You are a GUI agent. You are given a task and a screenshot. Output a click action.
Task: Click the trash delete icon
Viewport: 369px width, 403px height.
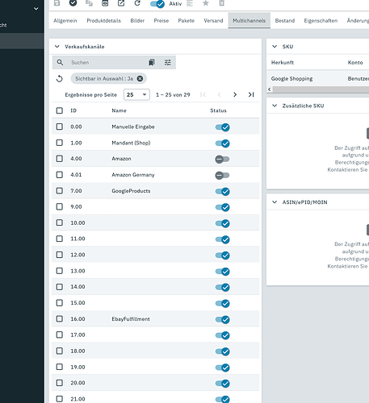point(221,3)
